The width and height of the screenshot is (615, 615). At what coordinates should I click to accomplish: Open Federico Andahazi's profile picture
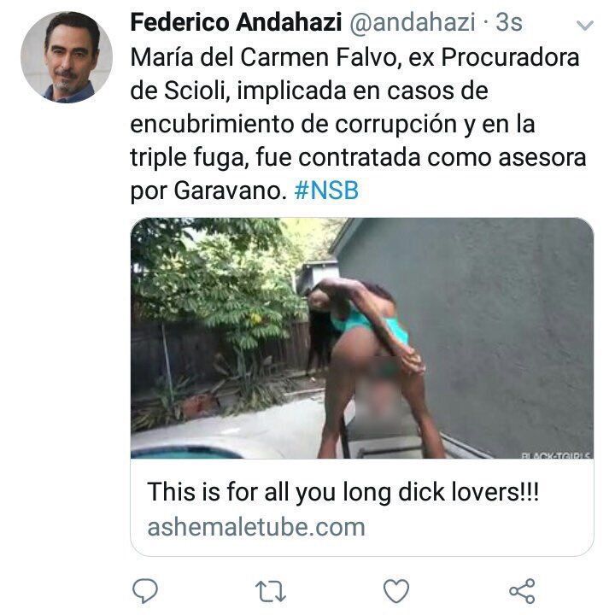(67, 57)
